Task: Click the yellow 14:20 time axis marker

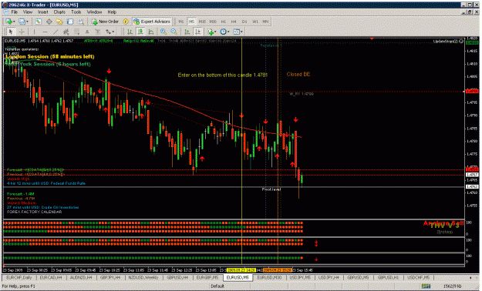Action: (x=241, y=270)
